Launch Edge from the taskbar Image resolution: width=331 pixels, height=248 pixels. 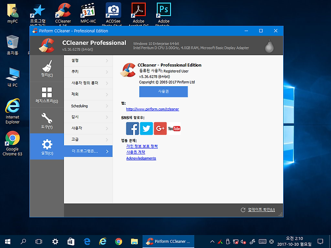click(x=87, y=242)
